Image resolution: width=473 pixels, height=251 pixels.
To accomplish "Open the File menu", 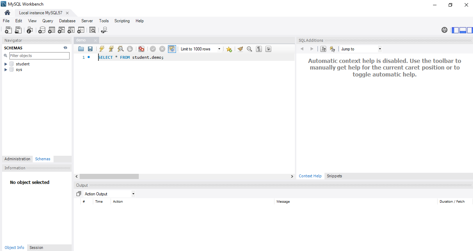I will point(6,21).
